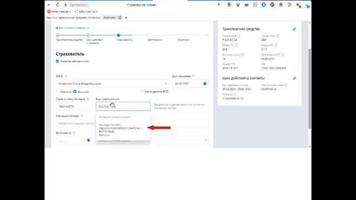This screenshot has height=200, width=356.
Task: Click the question mark in protection bar
Action: click(x=120, y=17)
